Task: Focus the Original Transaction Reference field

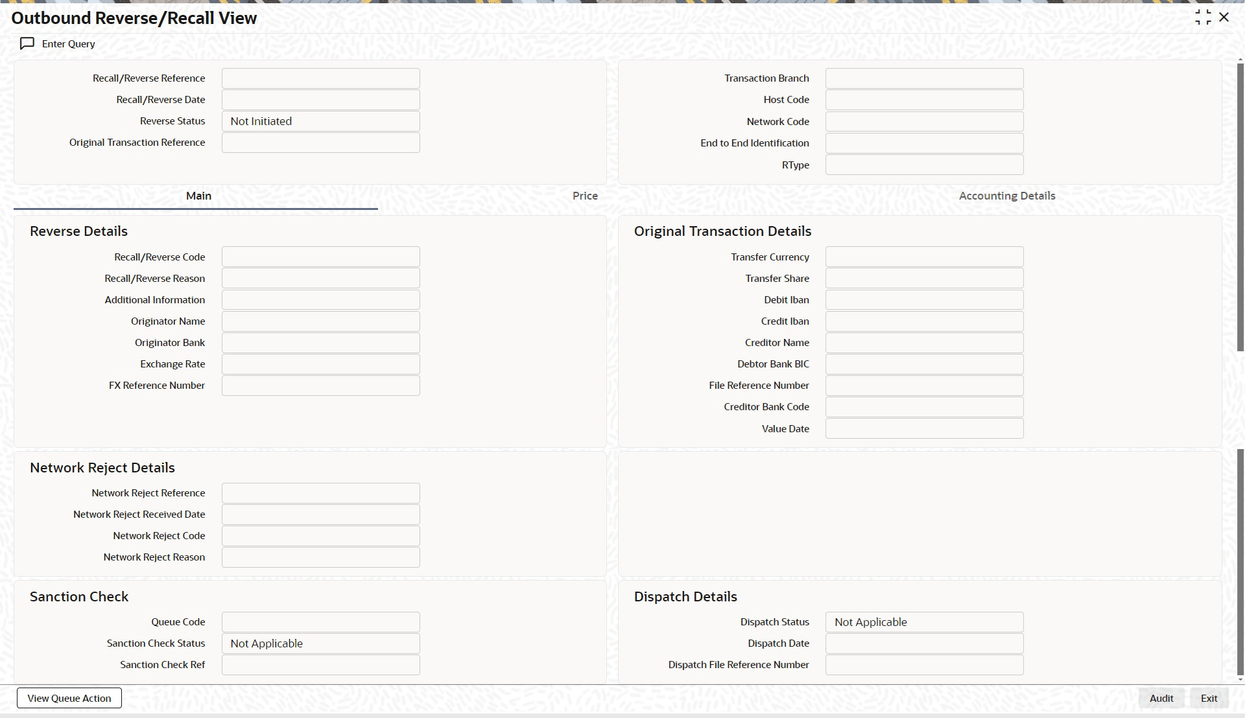Action: point(320,143)
